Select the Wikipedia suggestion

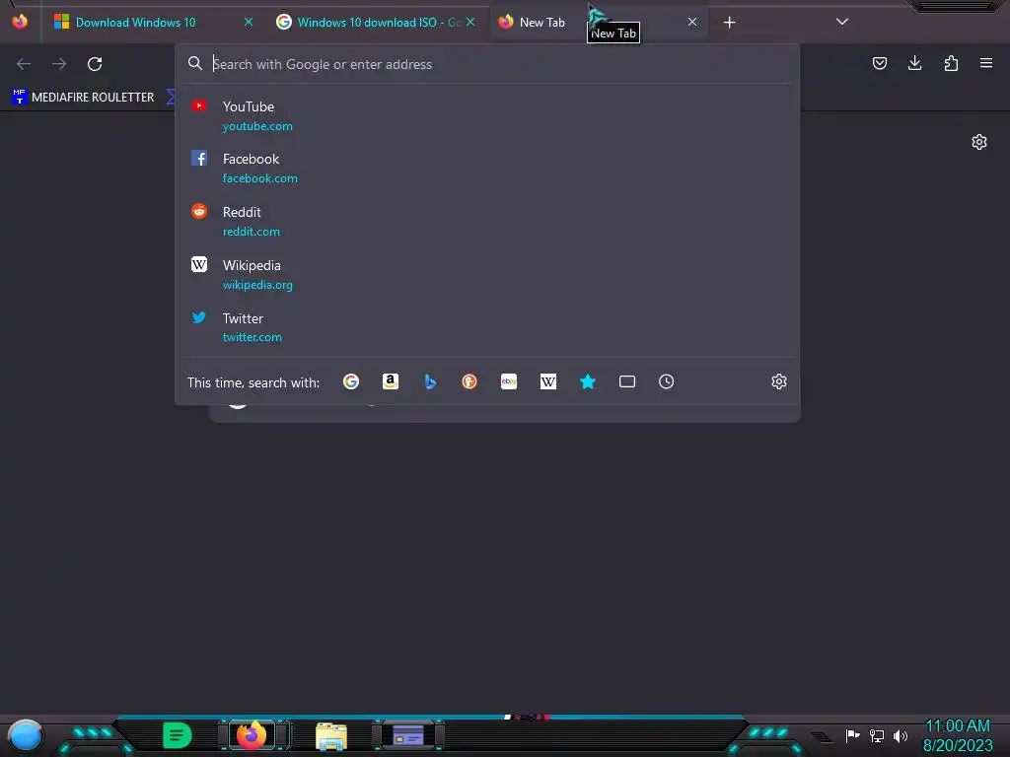pos(487,274)
